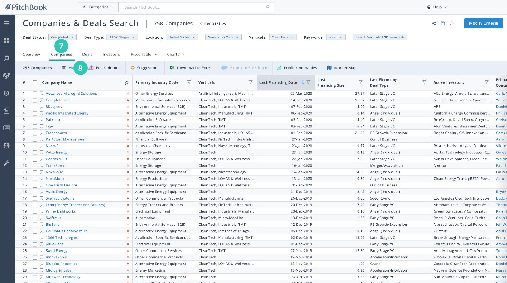507x283 pixels.
Task: Open Market Map
Action: click(x=342, y=68)
